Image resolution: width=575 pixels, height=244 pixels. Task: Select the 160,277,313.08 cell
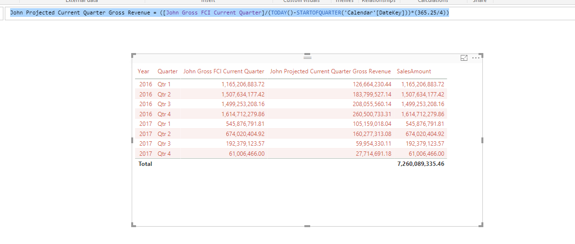(x=372, y=134)
